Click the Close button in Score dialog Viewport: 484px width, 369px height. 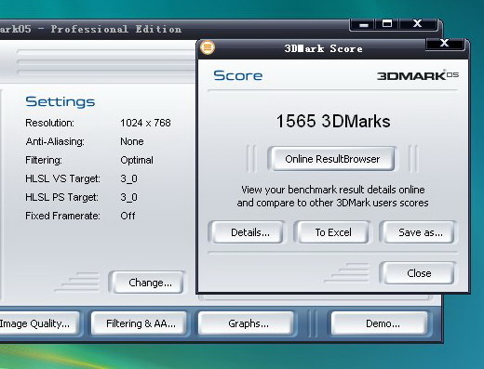(419, 273)
